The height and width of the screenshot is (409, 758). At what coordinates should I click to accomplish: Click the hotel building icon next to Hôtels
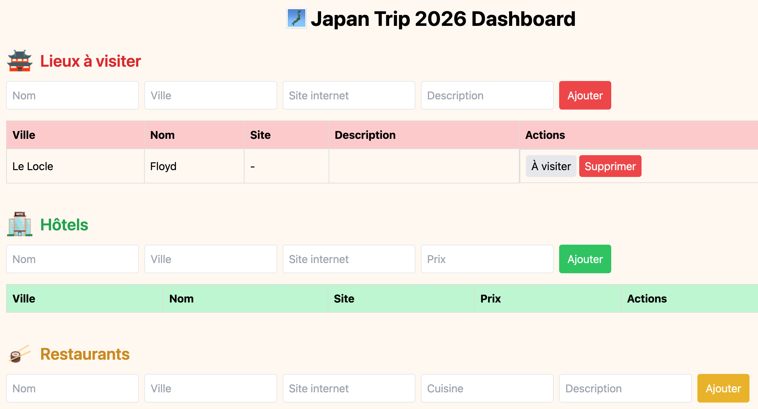pyautogui.click(x=19, y=224)
